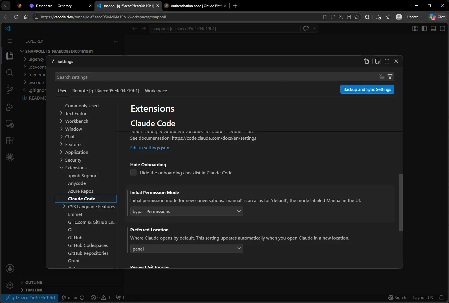This screenshot has height=303, width=449.
Task: Open notifications bell in status bar
Action: pos(441,298)
